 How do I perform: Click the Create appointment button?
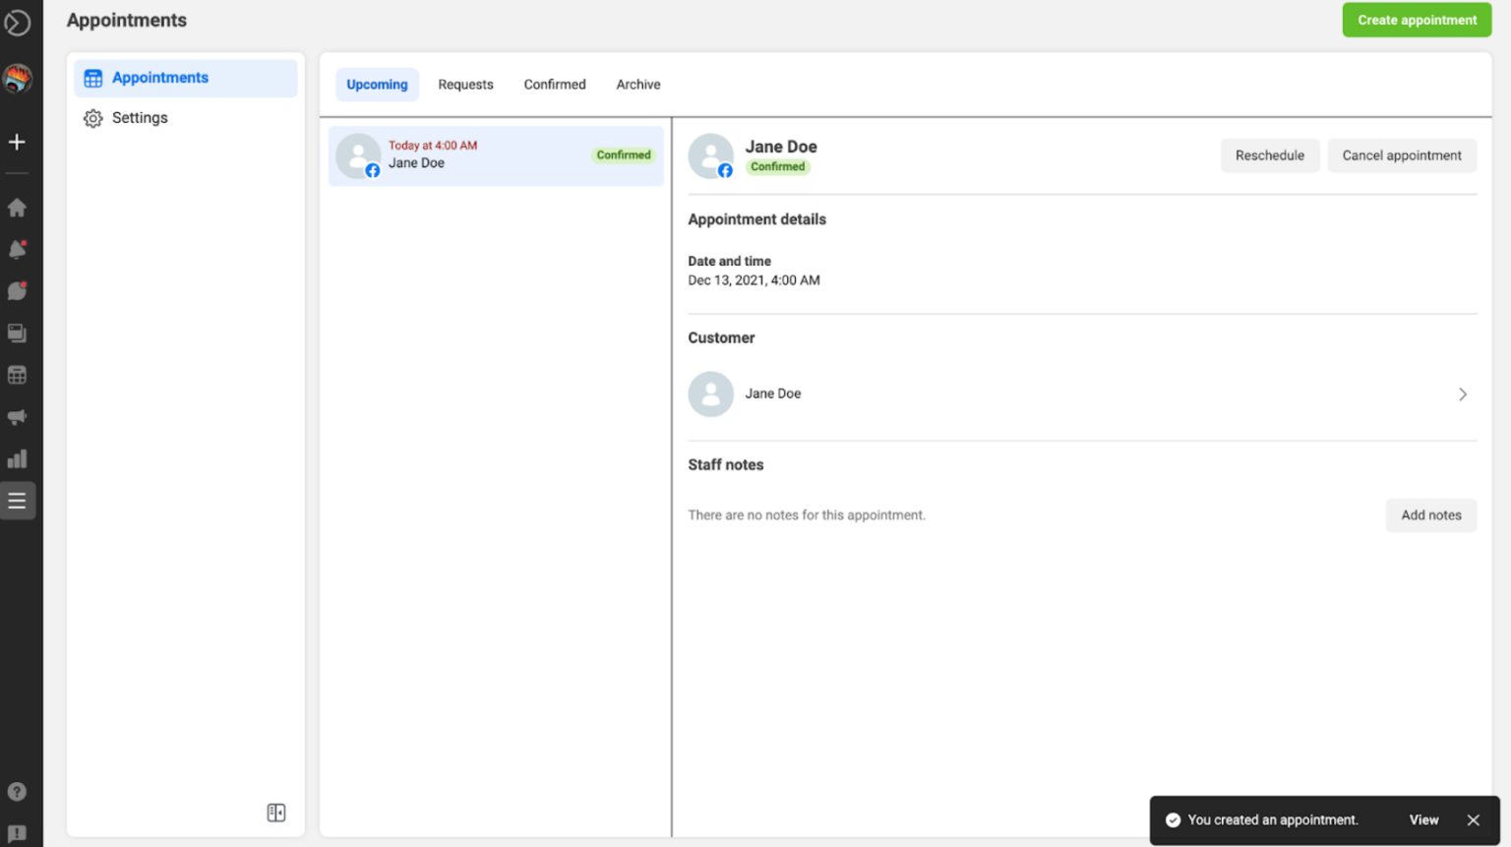[1417, 20]
